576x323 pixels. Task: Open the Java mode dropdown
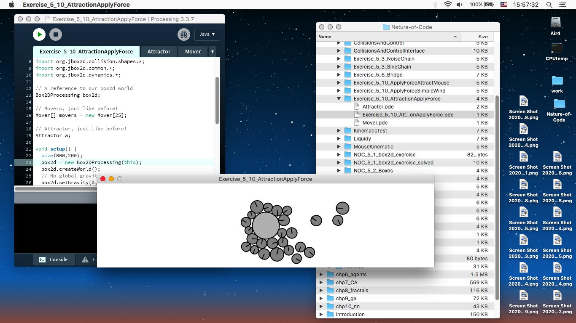[207, 34]
